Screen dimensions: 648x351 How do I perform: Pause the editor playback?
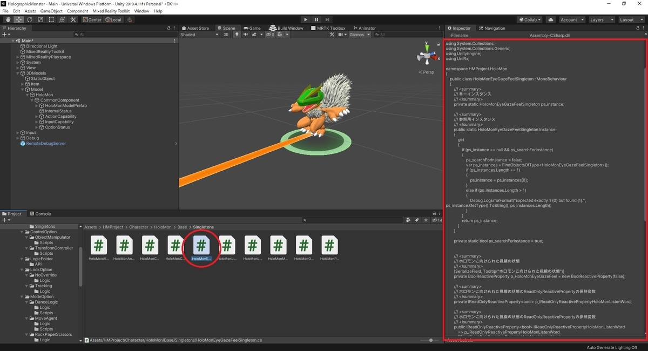click(x=317, y=19)
